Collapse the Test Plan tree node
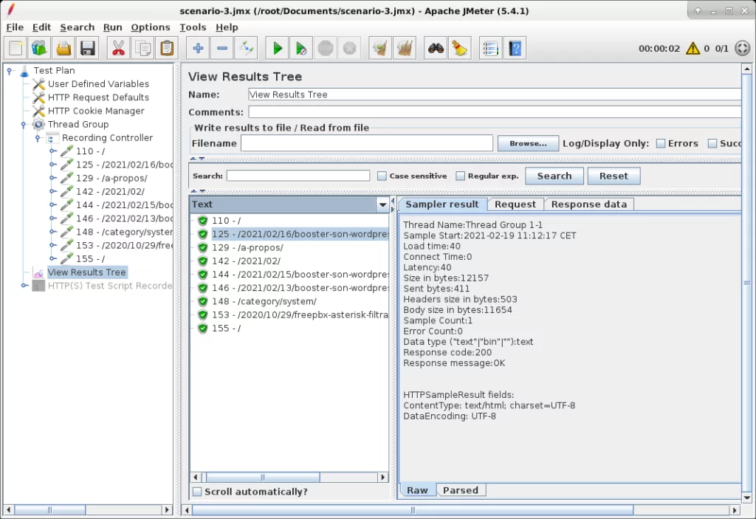The image size is (756, 519). coord(9,71)
